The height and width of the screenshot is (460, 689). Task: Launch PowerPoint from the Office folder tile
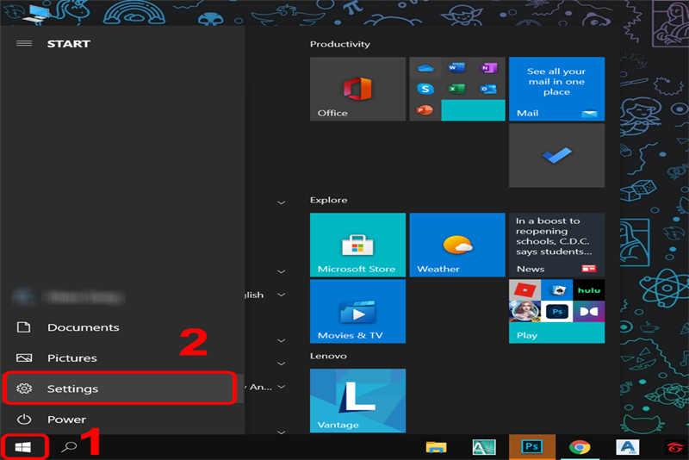pyautogui.click(x=425, y=110)
